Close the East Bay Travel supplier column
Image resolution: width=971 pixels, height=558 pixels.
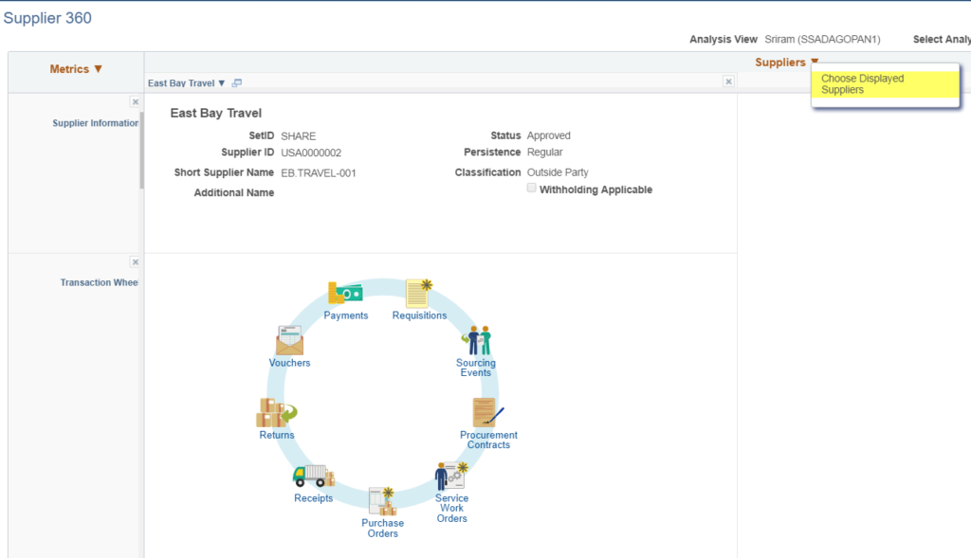(x=728, y=81)
